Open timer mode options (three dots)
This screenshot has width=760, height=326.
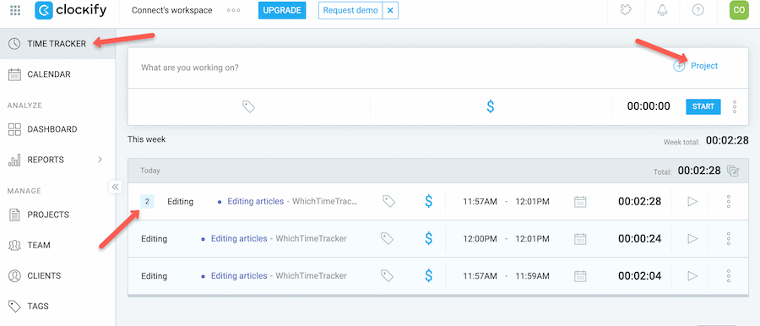pyautogui.click(x=735, y=106)
